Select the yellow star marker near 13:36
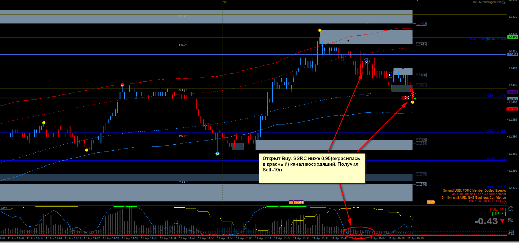 pyautogui.click(x=44, y=123)
